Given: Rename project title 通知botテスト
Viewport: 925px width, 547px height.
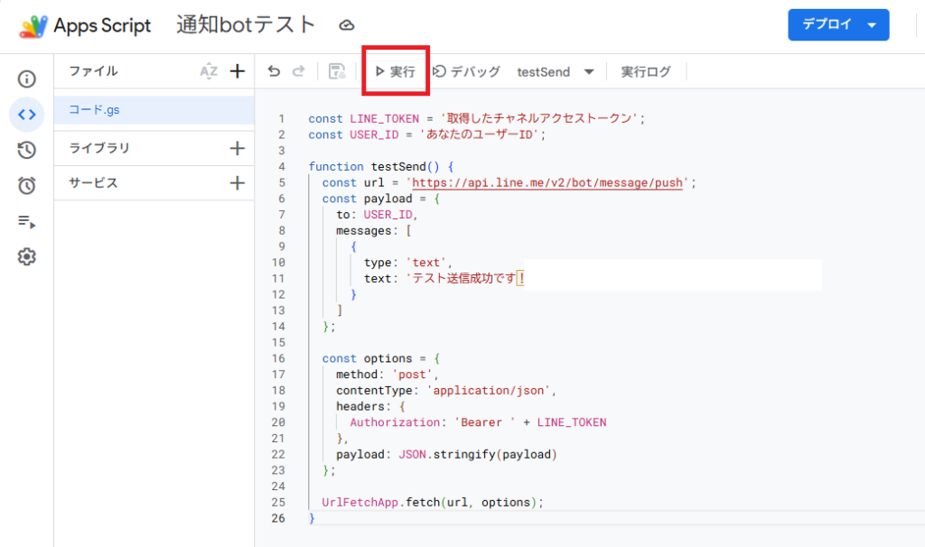Looking at the screenshot, I should point(246,24).
